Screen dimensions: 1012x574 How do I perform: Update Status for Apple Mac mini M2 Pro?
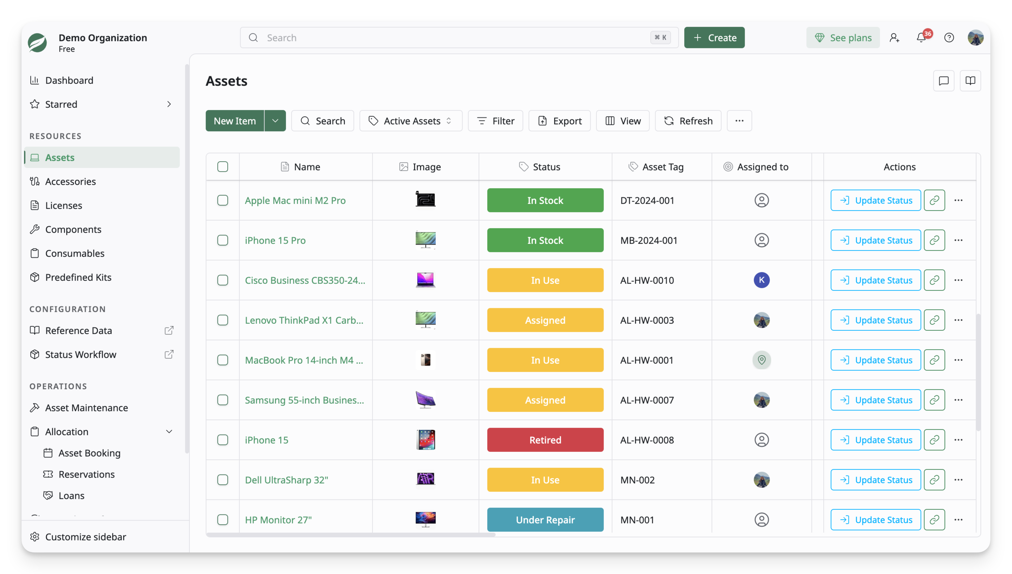tap(875, 200)
